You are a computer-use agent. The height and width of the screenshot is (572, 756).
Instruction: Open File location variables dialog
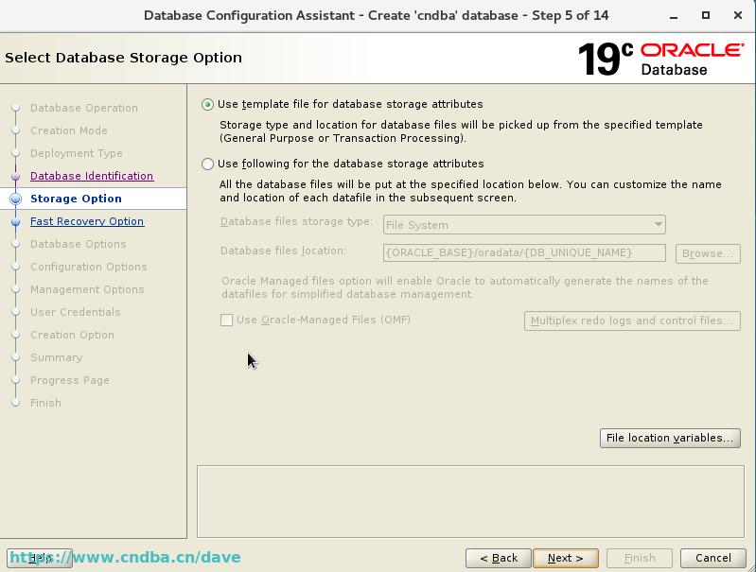(670, 438)
